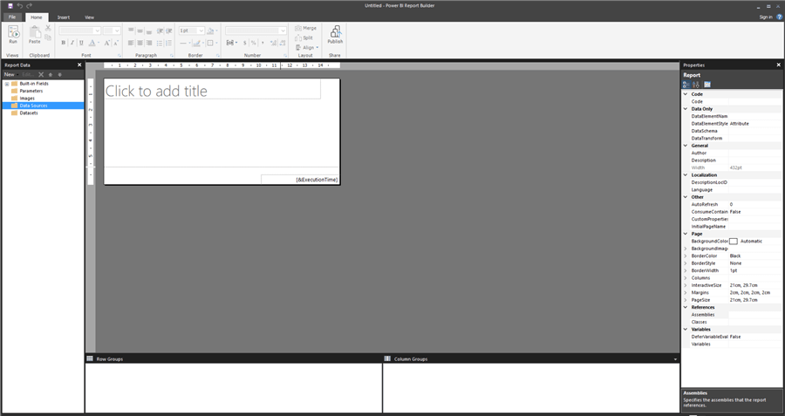The image size is (785, 416).
Task: Click the currency dollar format icon
Action: pyautogui.click(x=245, y=43)
